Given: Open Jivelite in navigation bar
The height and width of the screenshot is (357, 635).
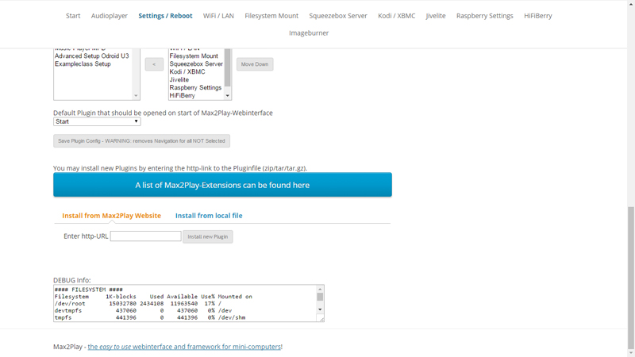Looking at the screenshot, I should coord(436,16).
